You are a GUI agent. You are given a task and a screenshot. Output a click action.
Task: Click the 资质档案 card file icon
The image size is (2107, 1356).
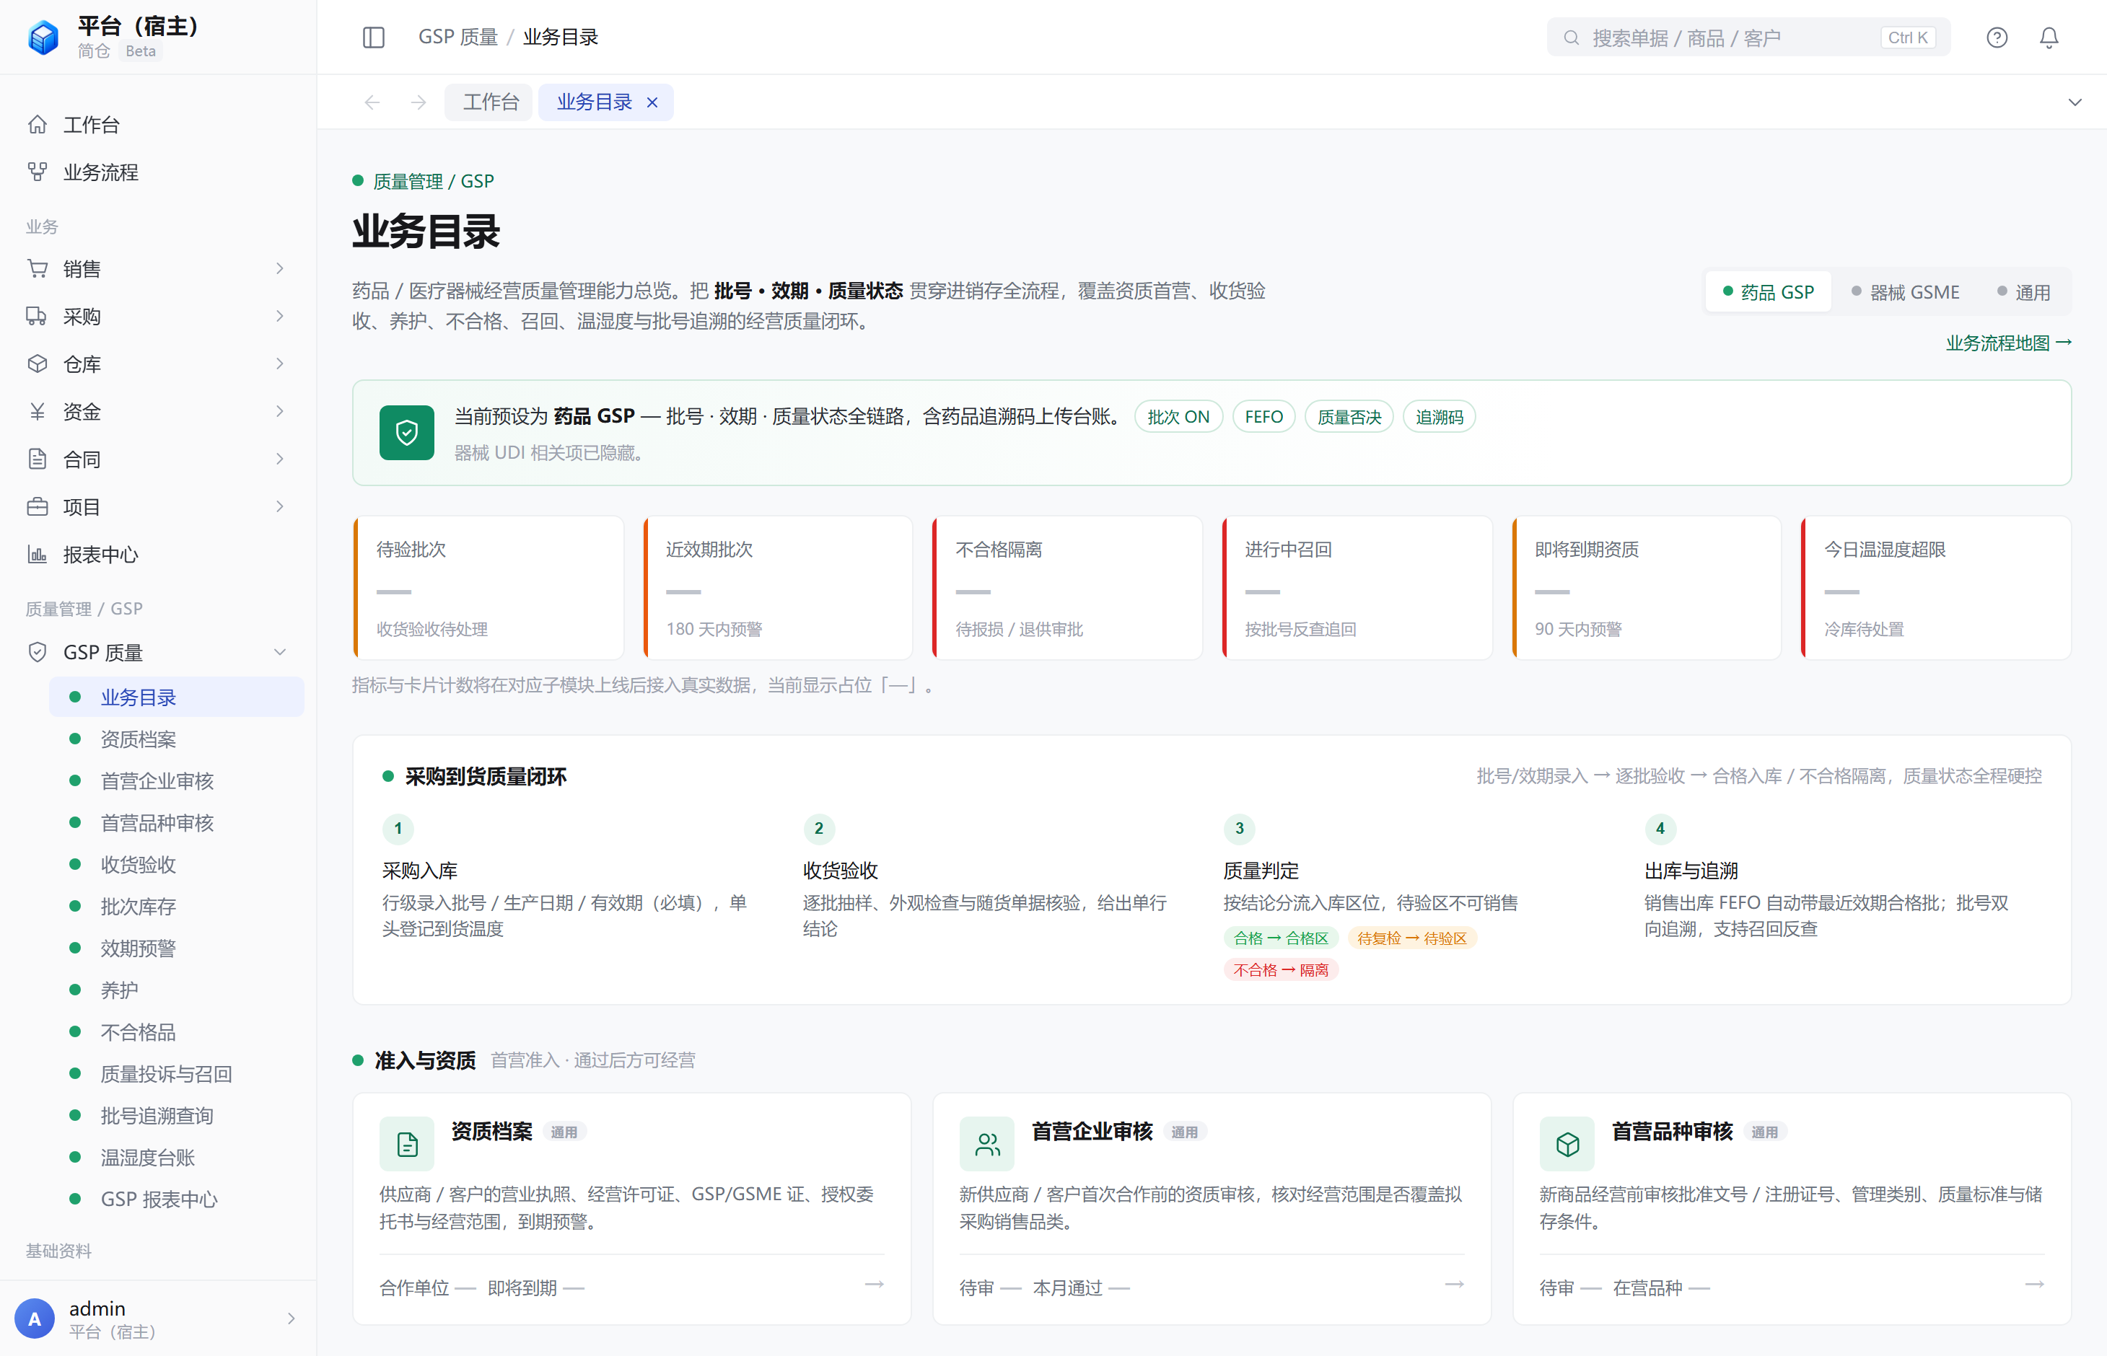coord(407,1144)
